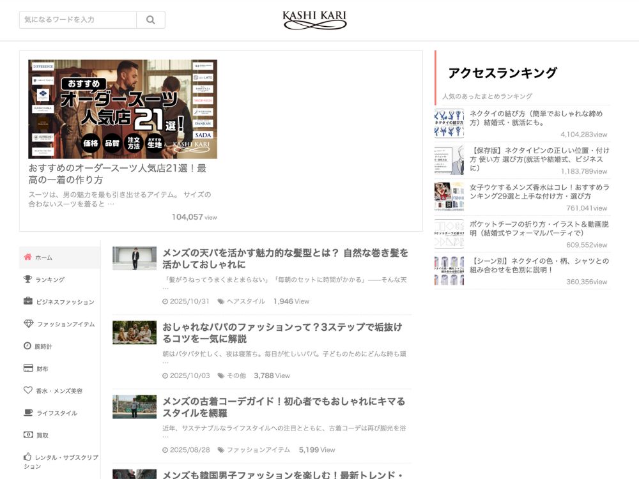Click the banknote icon for 買取
This screenshot has width=639, height=479.
27,435
